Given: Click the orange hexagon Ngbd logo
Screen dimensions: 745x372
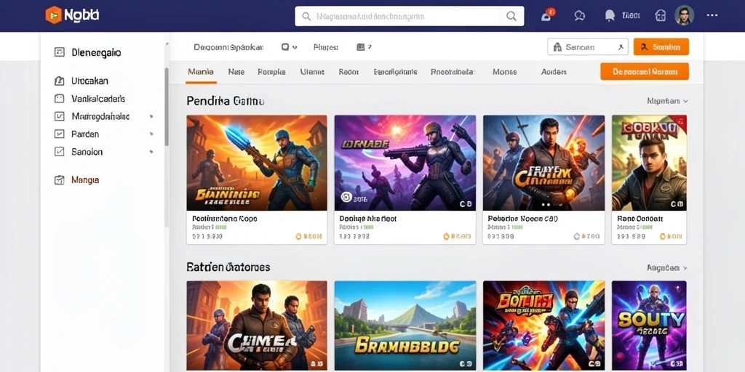Looking at the screenshot, I should tap(54, 15).
